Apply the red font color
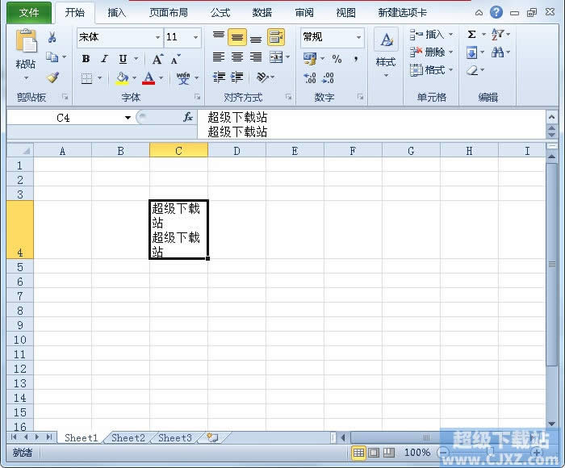565x468 pixels. pos(149,77)
